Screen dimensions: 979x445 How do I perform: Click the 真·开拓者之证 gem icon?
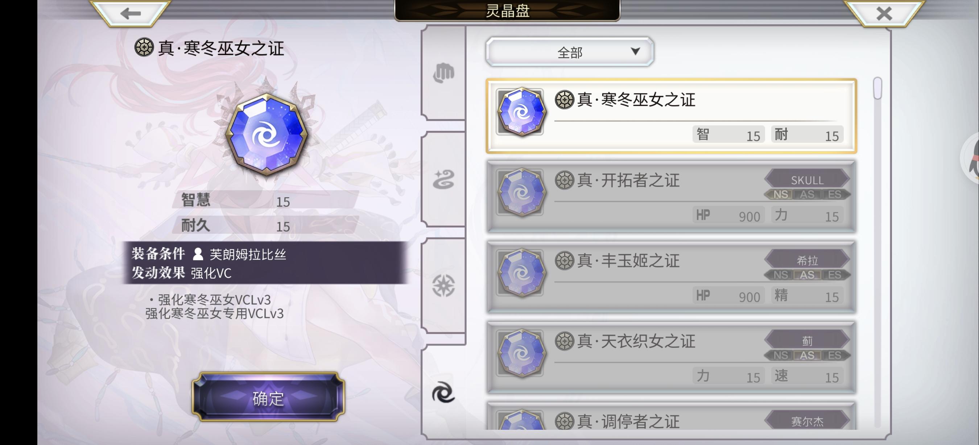(521, 192)
